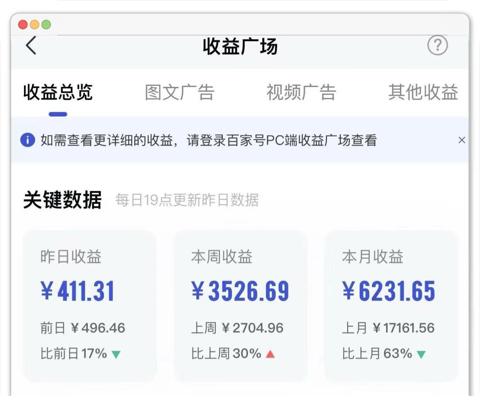480x396 pixels.
Task: Open the 昨日收益 card label
Action: 71,257
